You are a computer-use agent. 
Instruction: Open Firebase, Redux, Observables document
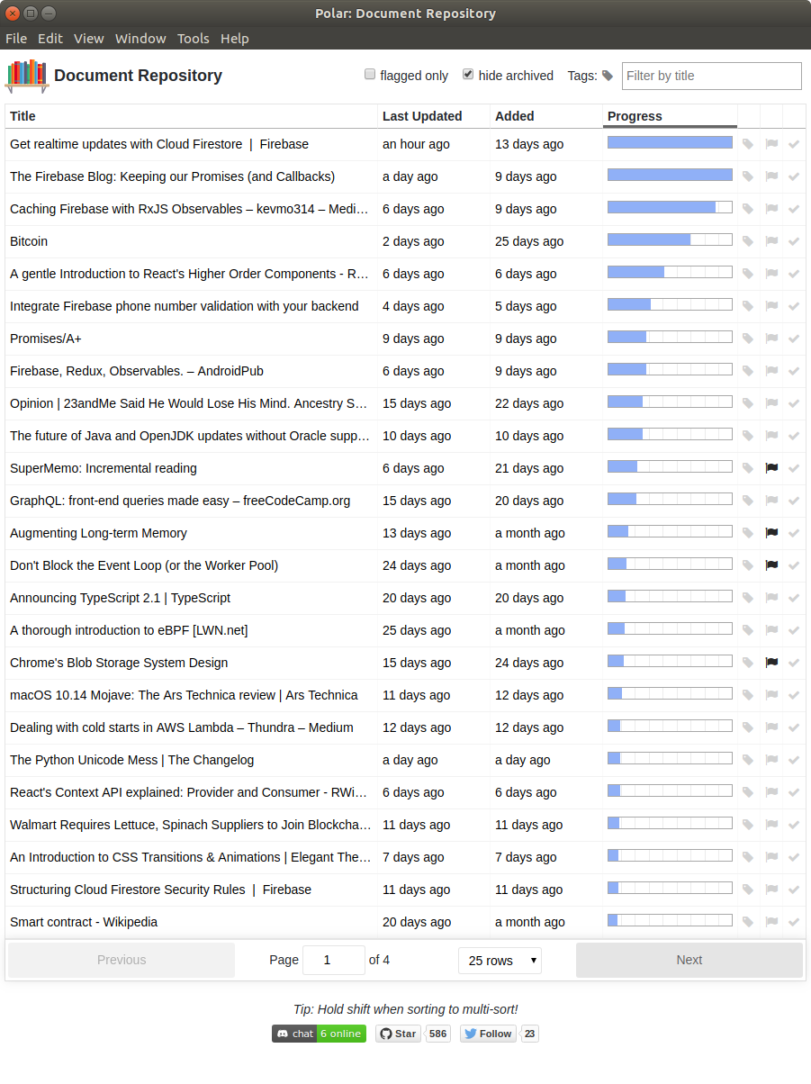coord(137,371)
